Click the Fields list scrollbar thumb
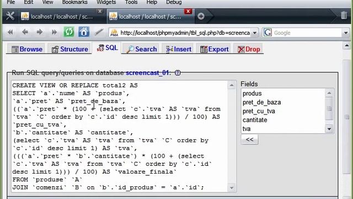Screen dimensions: 353x199 click(329, 108)
